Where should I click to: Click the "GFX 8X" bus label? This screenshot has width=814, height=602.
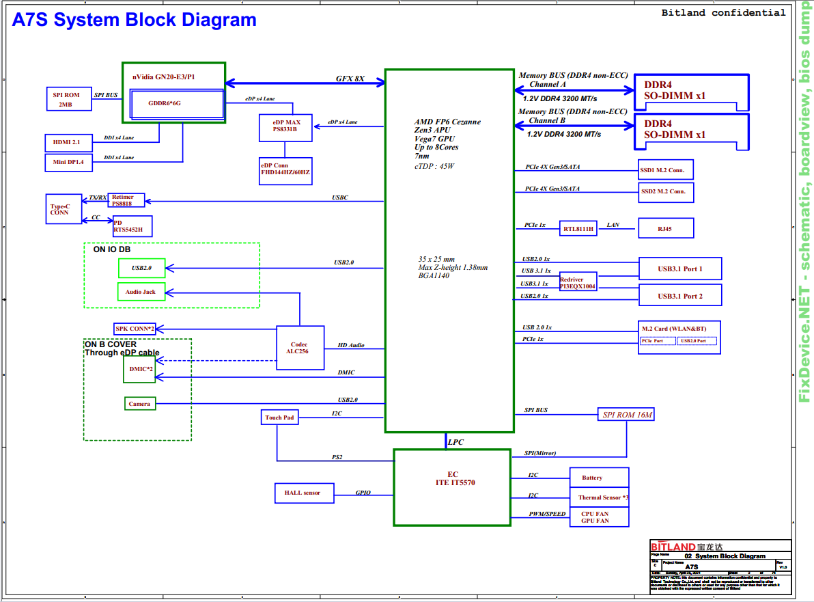(350, 79)
